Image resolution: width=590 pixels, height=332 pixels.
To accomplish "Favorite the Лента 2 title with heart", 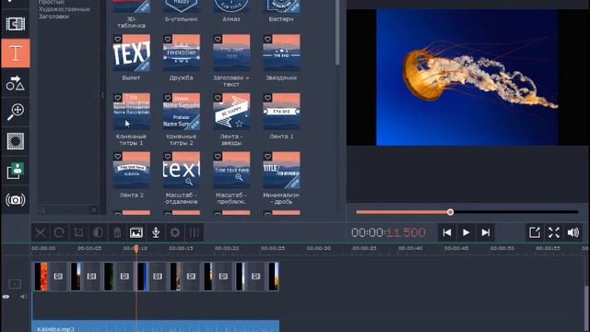I will [x=118, y=156].
